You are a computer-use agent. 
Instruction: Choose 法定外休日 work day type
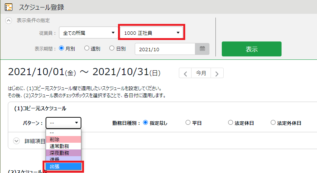click(273, 123)
